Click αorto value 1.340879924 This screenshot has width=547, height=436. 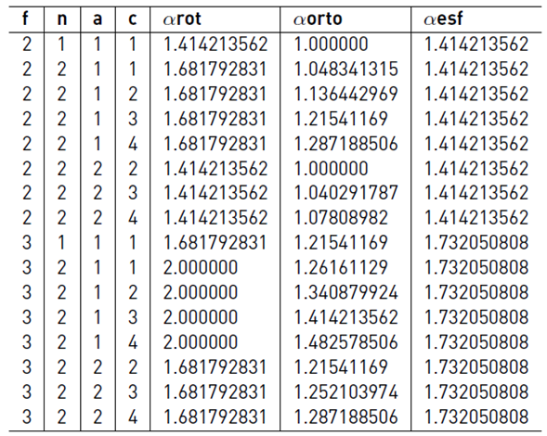346,292
